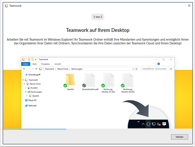Open the quick access toolbar customize dropdown
195x147 pixels.
coord(36,60)
